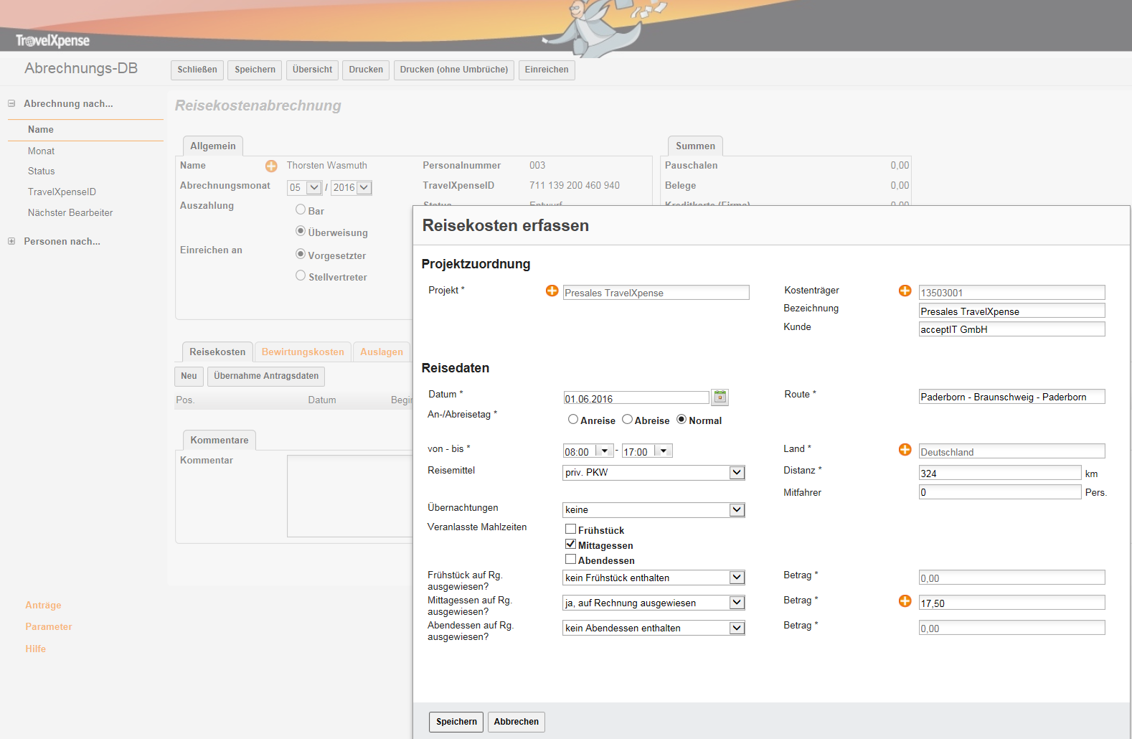The height and width of the screenshot is (739, 1132).
Task: Click 'Drucken (ohne Umbrüche)' button
Action: click(454, 70)
